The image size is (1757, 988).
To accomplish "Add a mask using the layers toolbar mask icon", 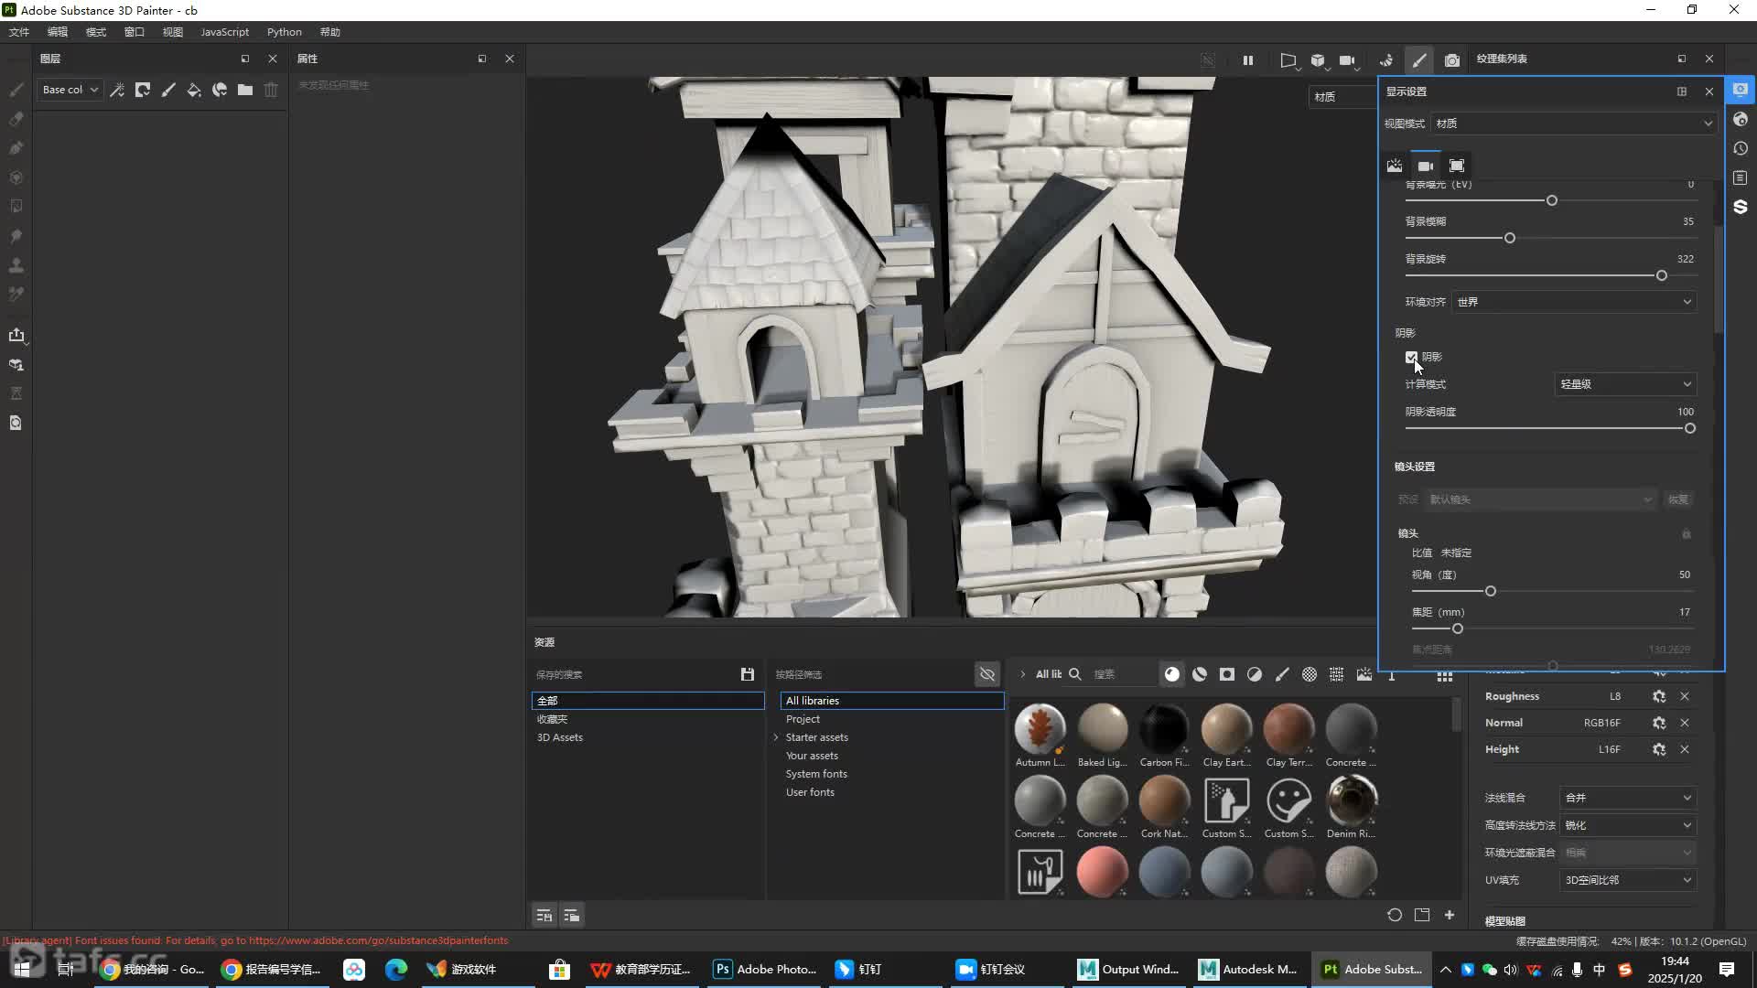I will (143, 90).
